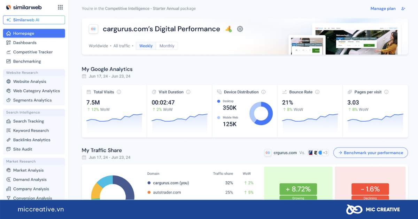418x219 pixels.
Task: Click info icon next to Total Visits
Action: 119,92
